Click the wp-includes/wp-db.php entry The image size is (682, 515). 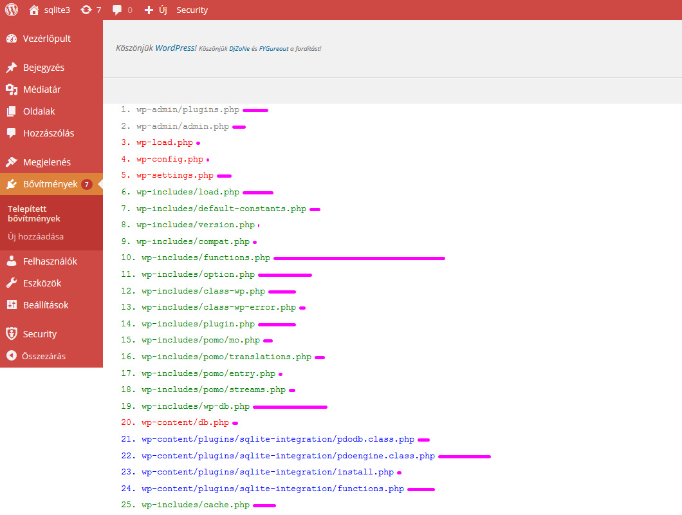pyautogui.click(x=196, y=406)
